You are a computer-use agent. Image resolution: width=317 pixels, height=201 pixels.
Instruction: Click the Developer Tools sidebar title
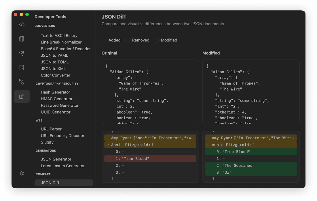(x=50, y=17)
